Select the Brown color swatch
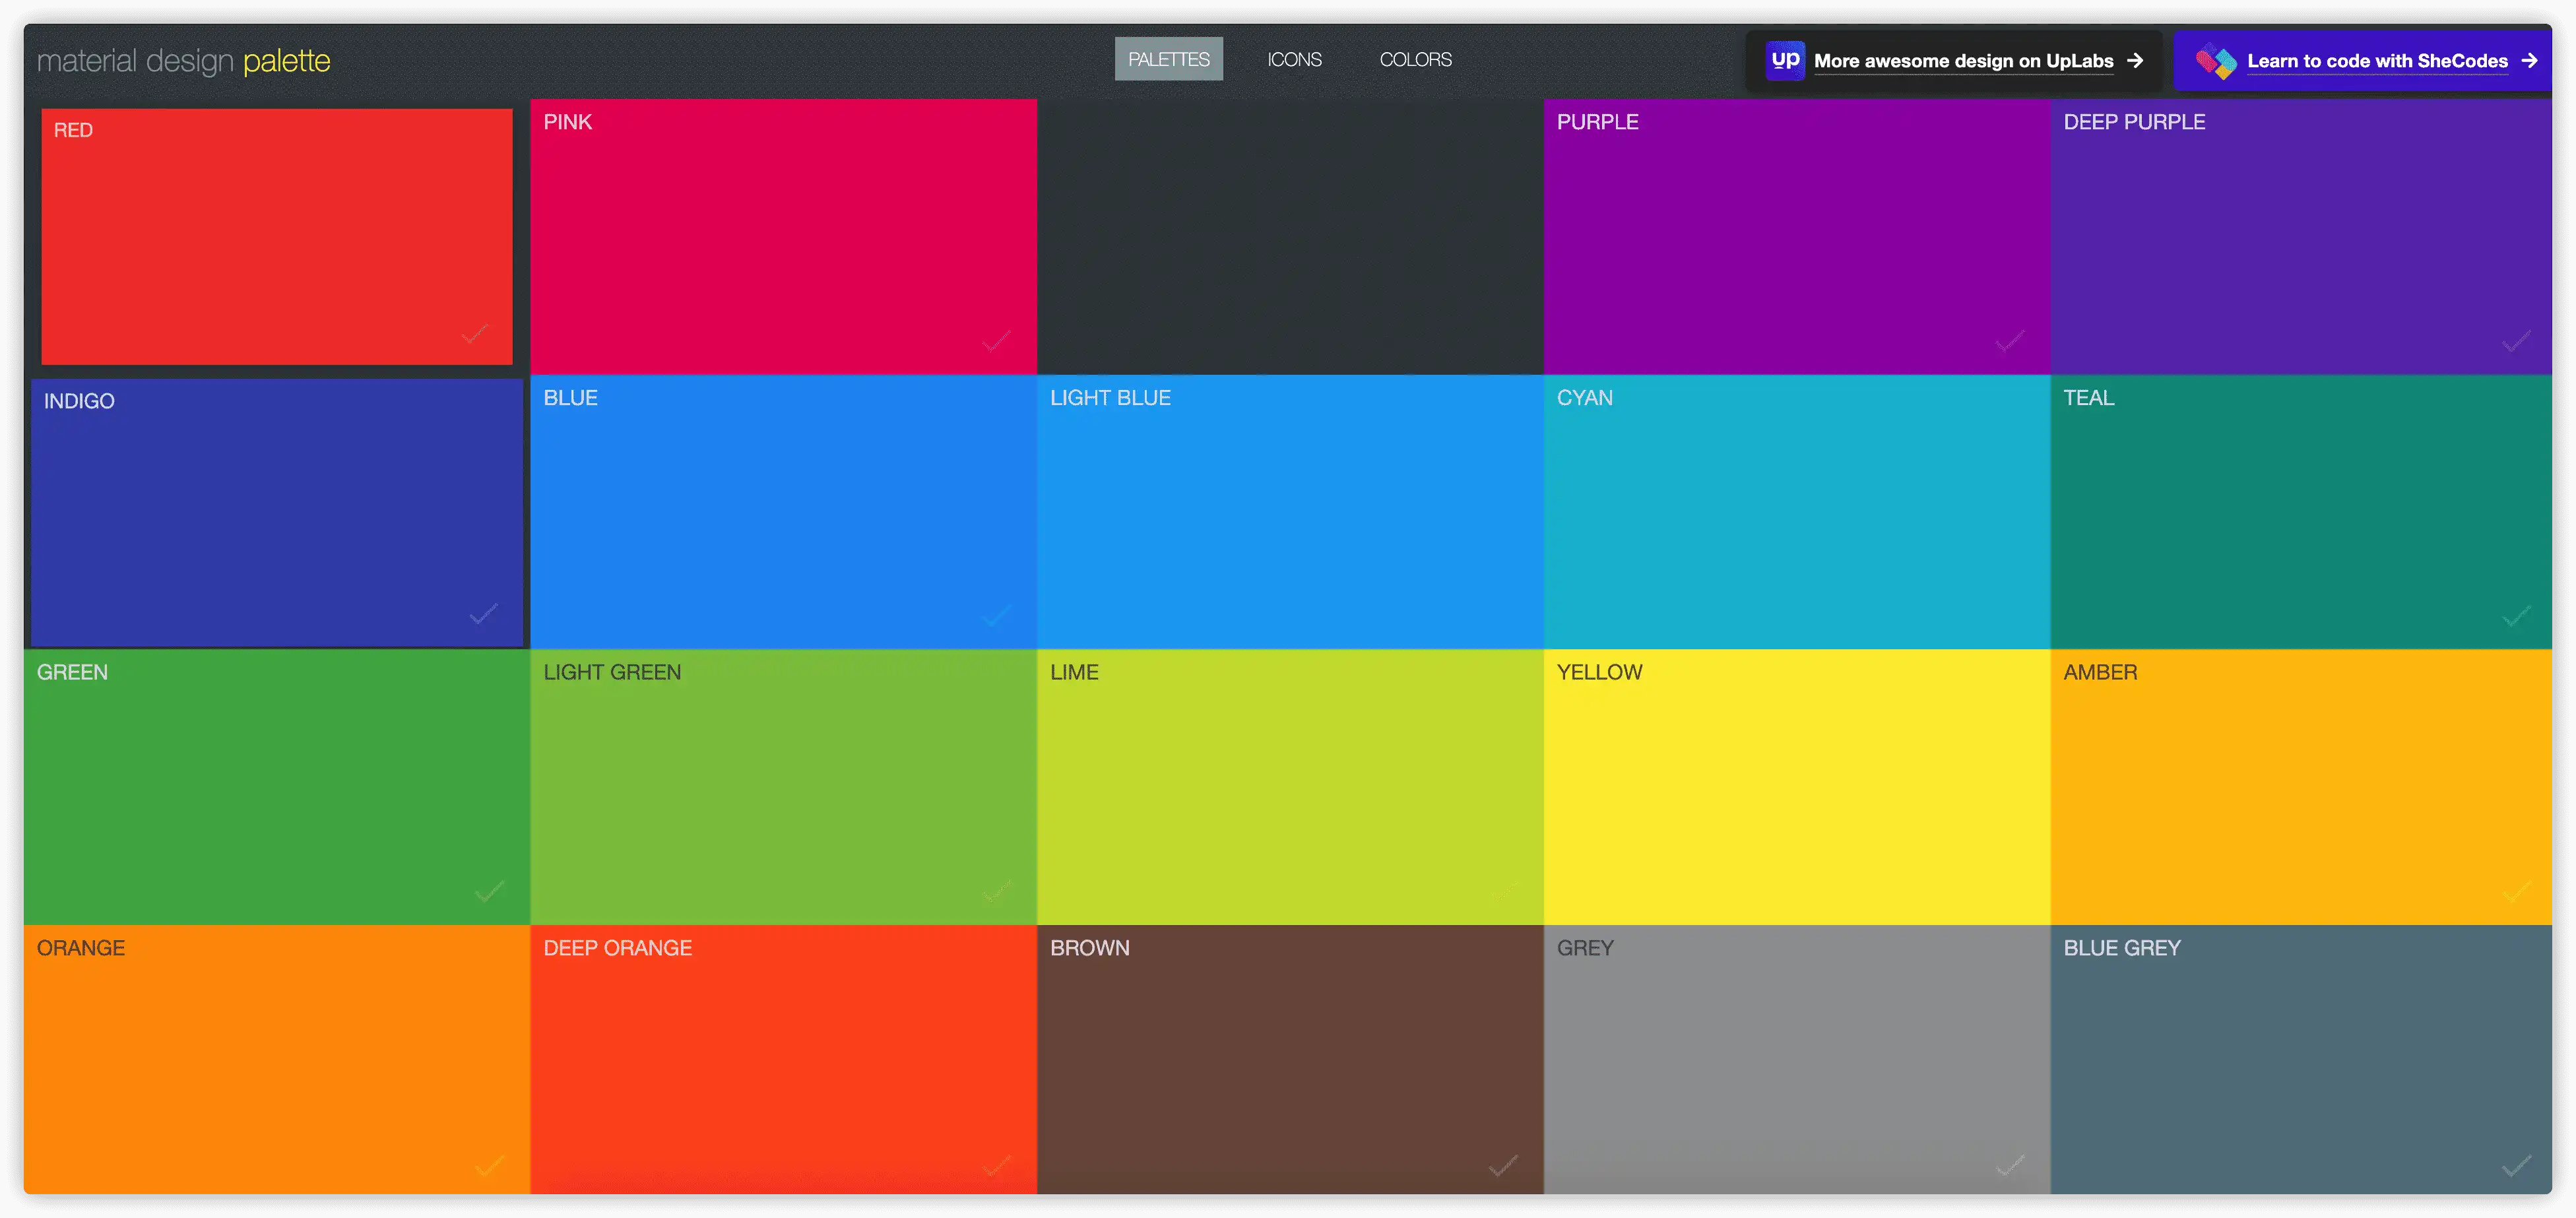The width and height of the screenshot is (2576, 1218). pos(1290,1059)
